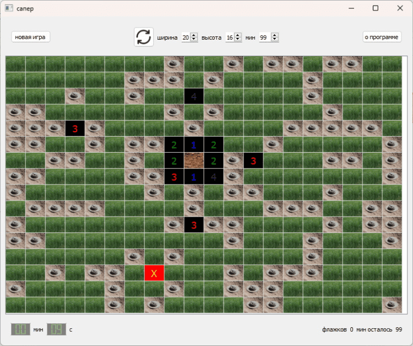Decrease the ширина value with the down arrow
The height and width of the screenshot is (346, 413).
194,40
